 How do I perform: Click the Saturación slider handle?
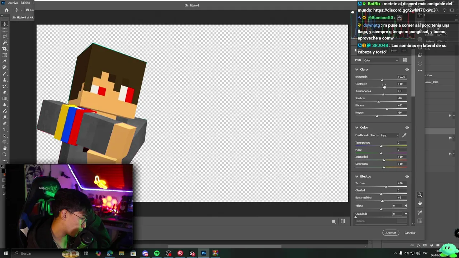click(x=384, y=167)
